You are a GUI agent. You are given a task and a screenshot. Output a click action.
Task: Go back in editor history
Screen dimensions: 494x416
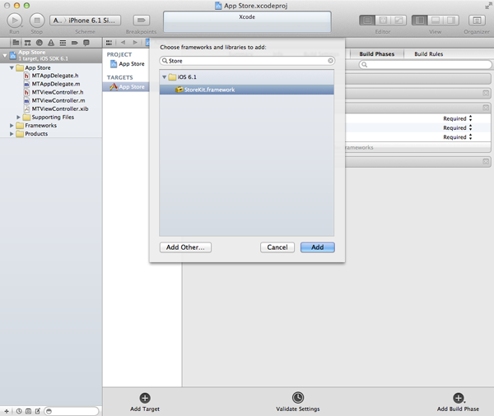point(123,43)
